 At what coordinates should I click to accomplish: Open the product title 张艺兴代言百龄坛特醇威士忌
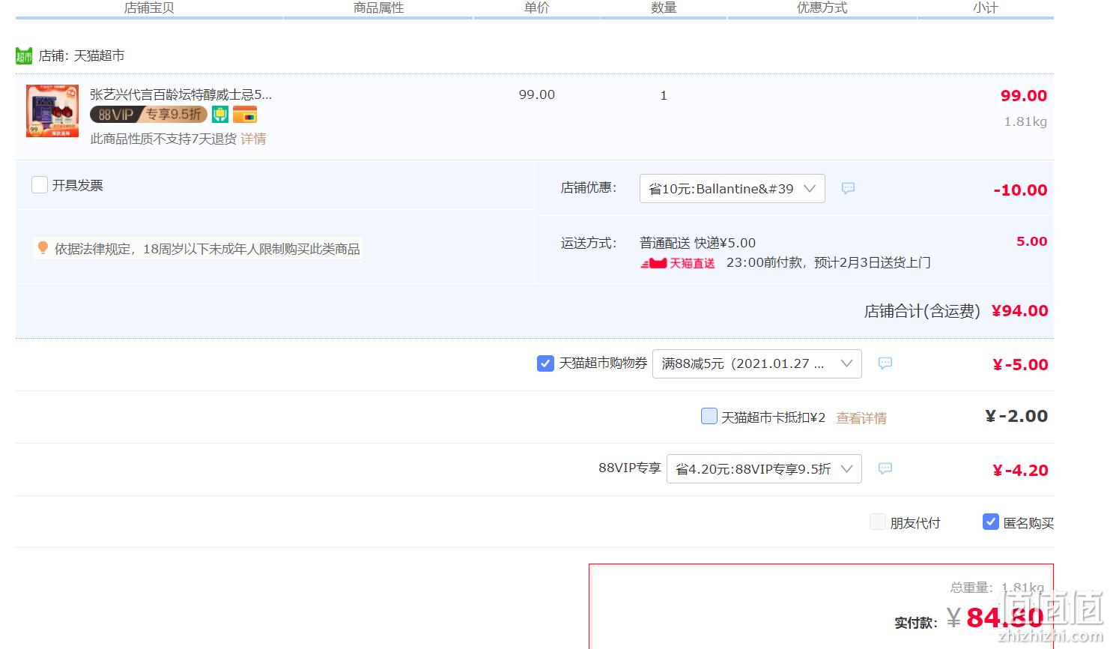tap(181, 94)
